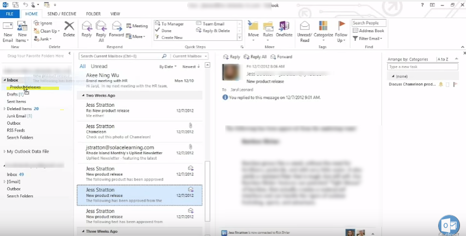This screenshot has width=466, height=236.
Task: Open the Move folder dropdown
Action: tap(253, 31)
